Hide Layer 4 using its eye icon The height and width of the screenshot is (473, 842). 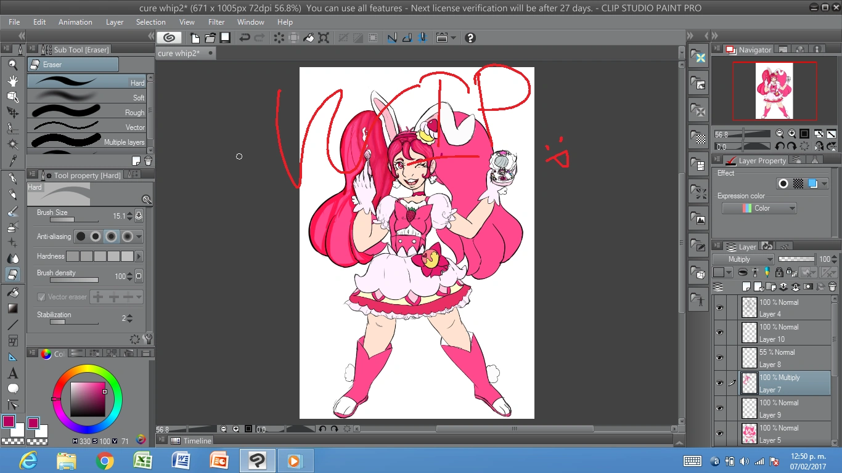click(x=719, y=307)
